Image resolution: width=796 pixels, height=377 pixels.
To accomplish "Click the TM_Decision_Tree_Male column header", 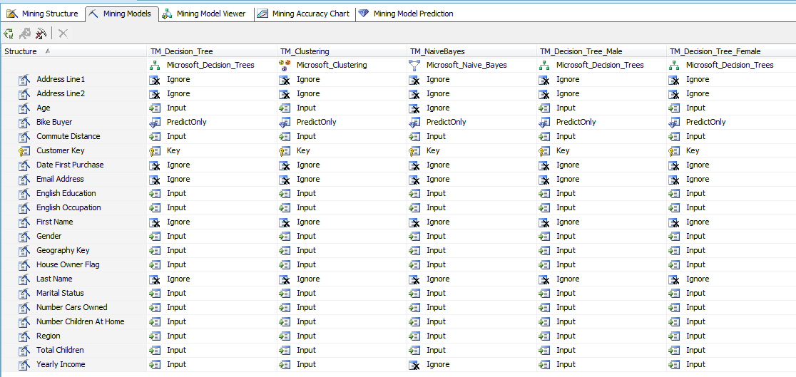I will point(601,51).
